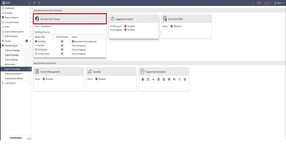Expand the Security Profiles menu
Screen dimensions: 286x152
pyautogui.click(x=16, y=22)
